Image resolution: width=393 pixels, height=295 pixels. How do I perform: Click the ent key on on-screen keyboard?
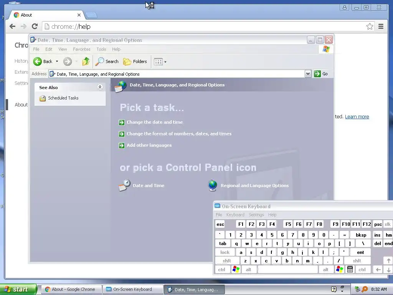360,252
